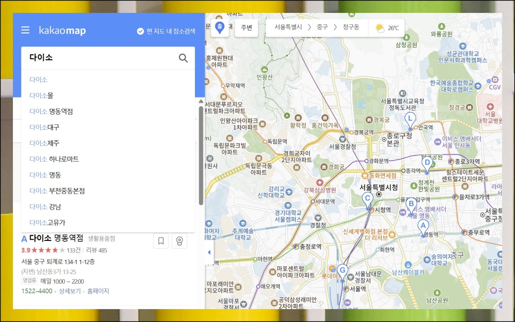The height and width of the screenshot is (322, 515).
Task: Bookmark the 다이소 명동역점 result
Action: (161, 241)
